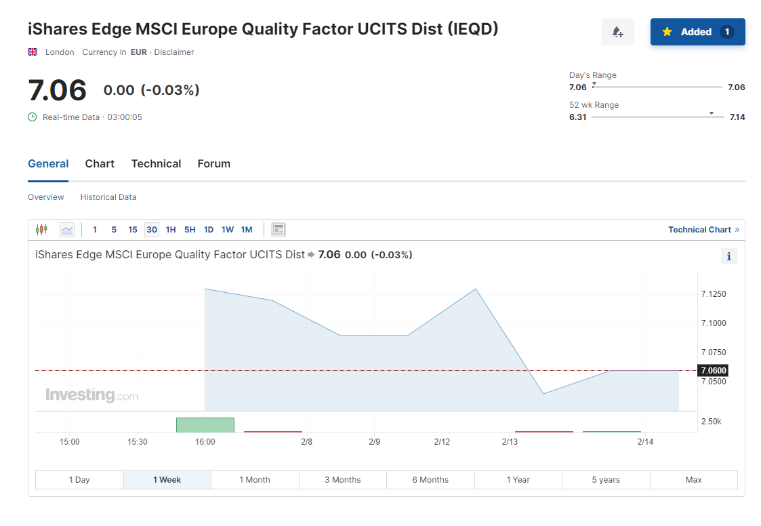Viewport: 761px width, 526px height.
Task: Click the London exchange label
Action: [60, 52]
